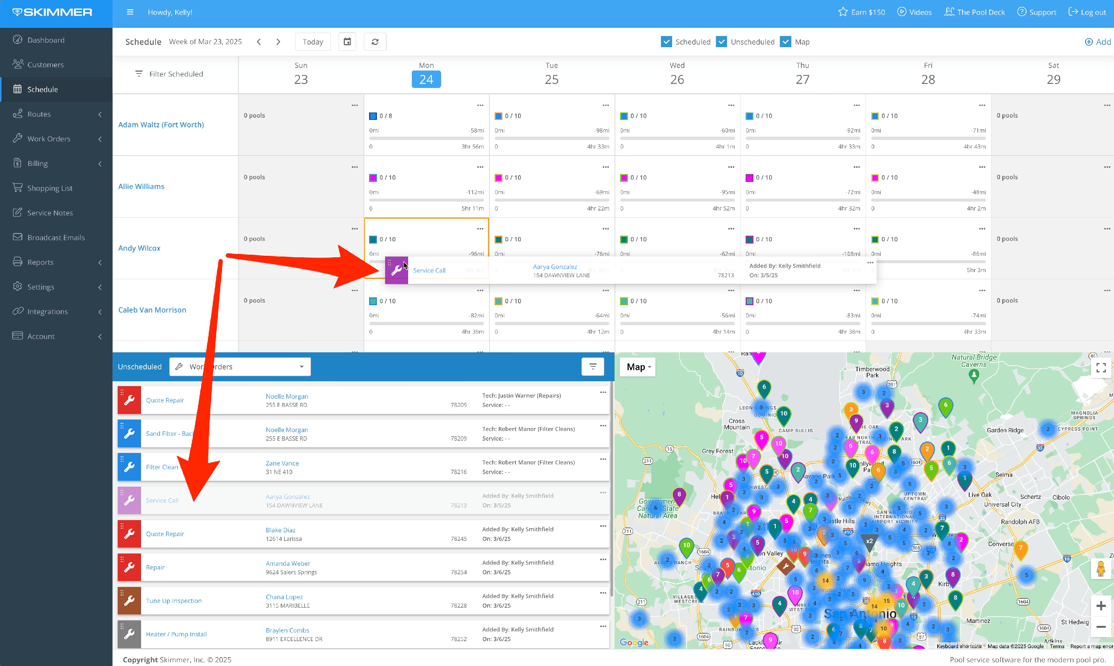Open options menu for Tune Up Inspection
The height and width of the screenshot is (666, 1114).
603,593
